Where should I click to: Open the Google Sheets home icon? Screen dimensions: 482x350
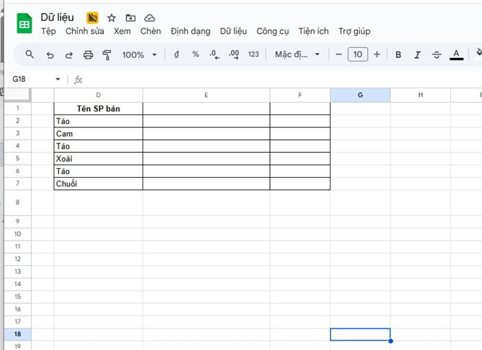click(24, 23)
